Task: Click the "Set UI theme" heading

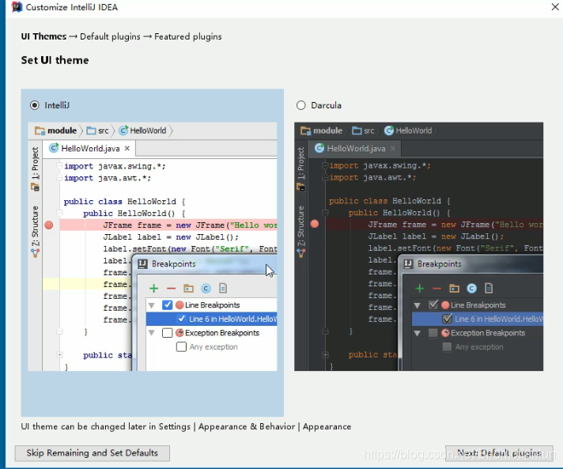Action: tap(55, 60)
